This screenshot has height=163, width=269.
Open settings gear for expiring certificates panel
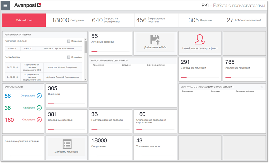point(262,87)
